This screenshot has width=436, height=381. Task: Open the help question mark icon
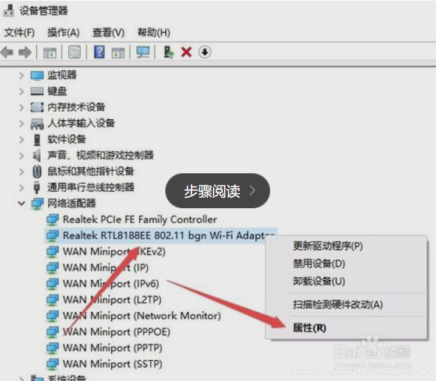(x=100, y=52)
